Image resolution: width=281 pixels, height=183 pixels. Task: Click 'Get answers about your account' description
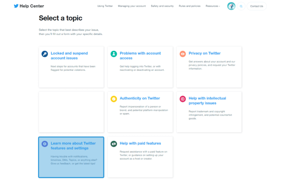[x=212, y=65]
